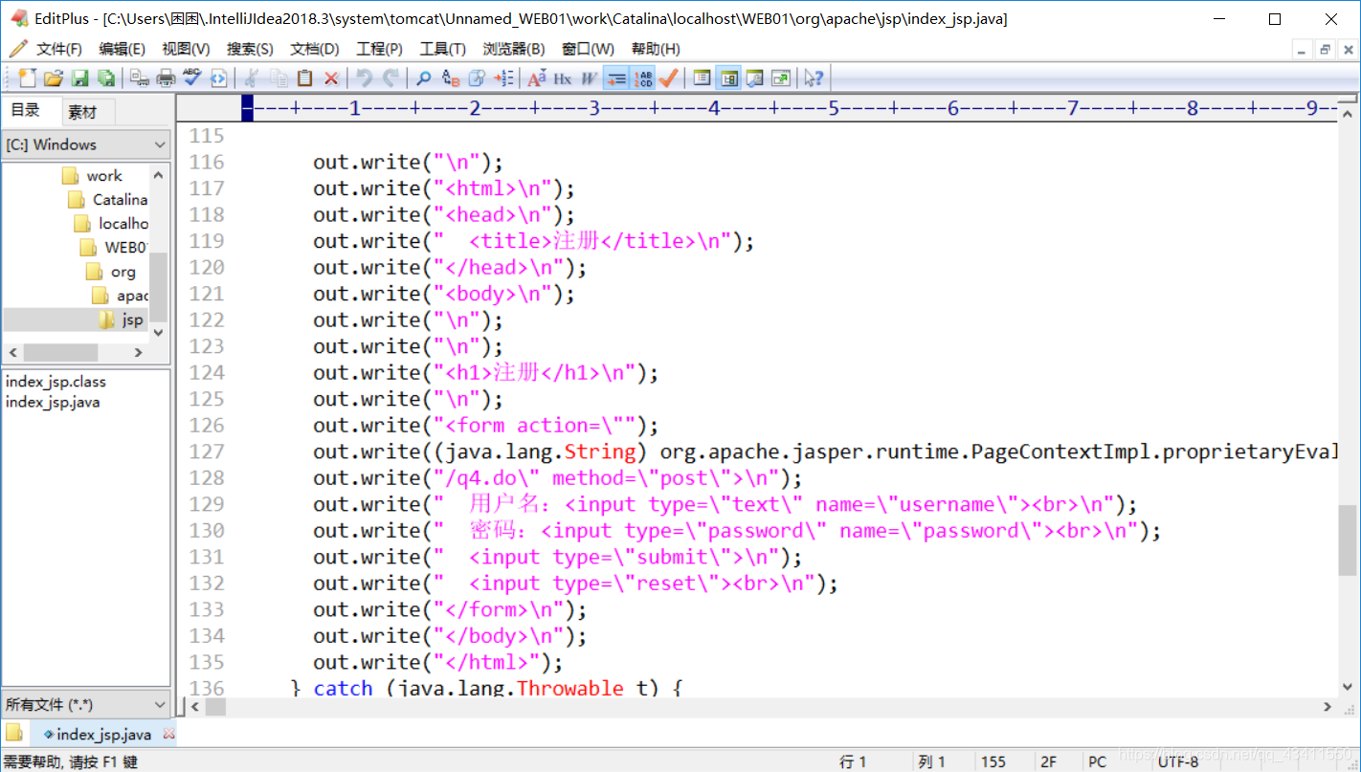1361x772 pixels.
Task: Click the editor horizontal scrollbar right arrow
Action: click(x=1328, y=707)
